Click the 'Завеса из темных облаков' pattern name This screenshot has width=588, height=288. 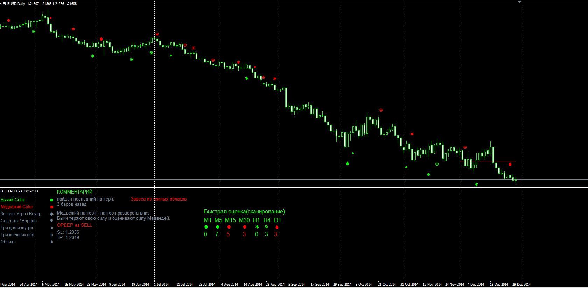click(159, 199)
